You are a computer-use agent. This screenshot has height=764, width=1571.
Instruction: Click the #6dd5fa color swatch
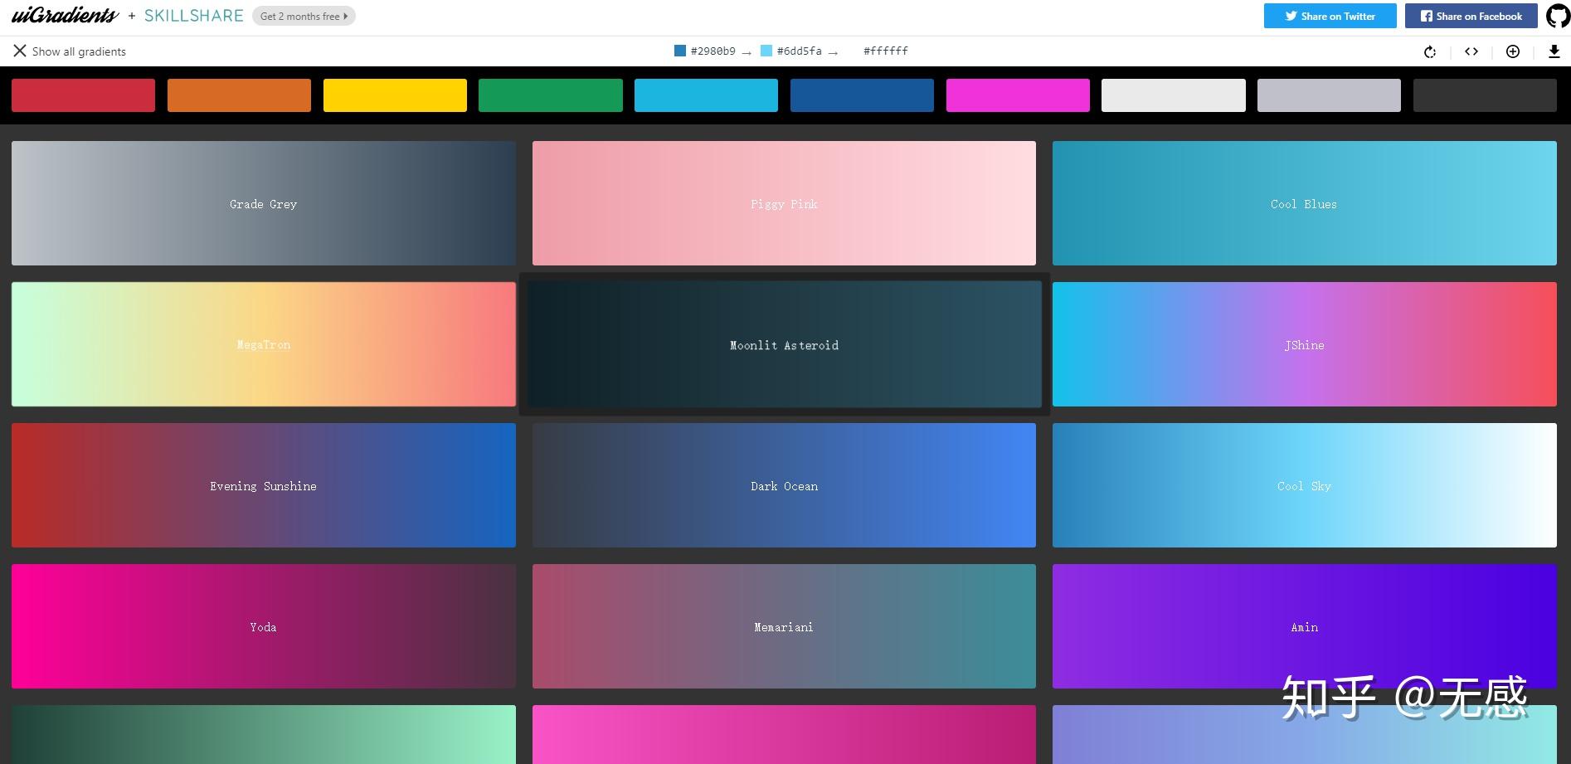tap(766, 51)
